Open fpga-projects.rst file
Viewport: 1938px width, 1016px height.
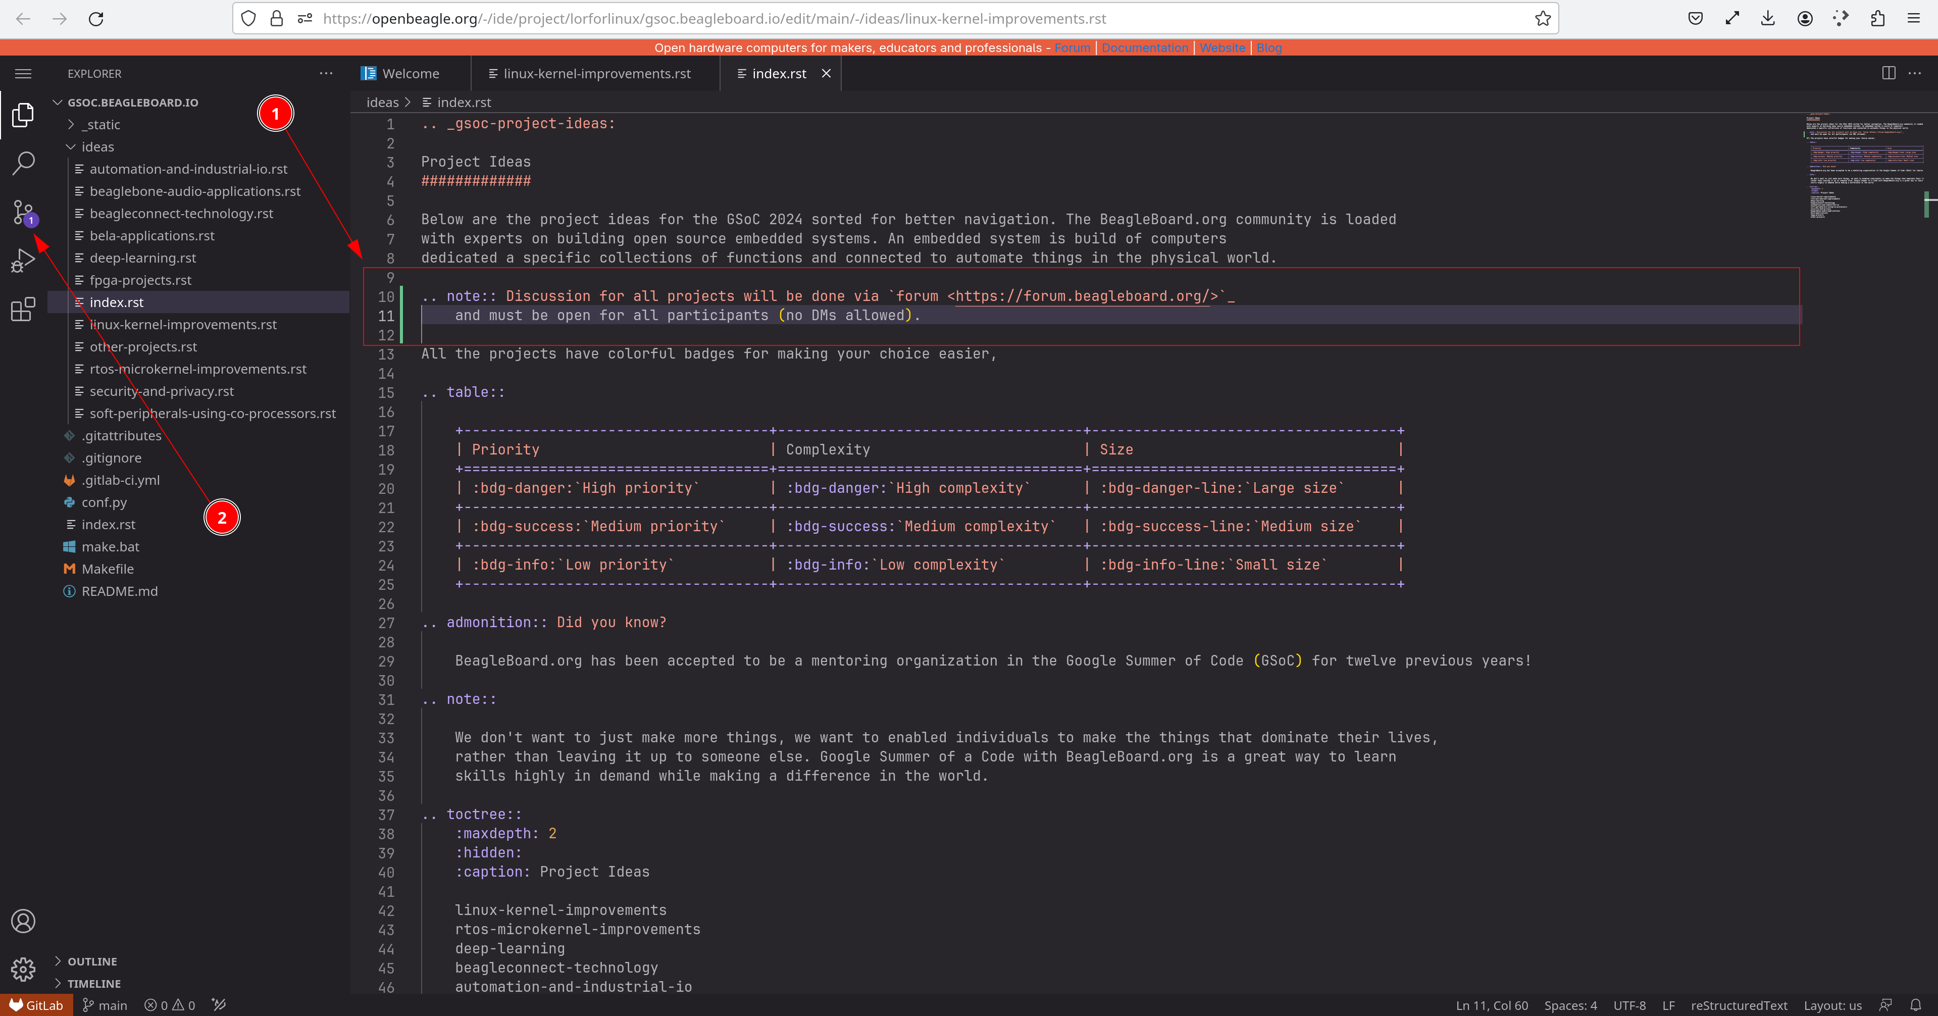coord(141,280)
